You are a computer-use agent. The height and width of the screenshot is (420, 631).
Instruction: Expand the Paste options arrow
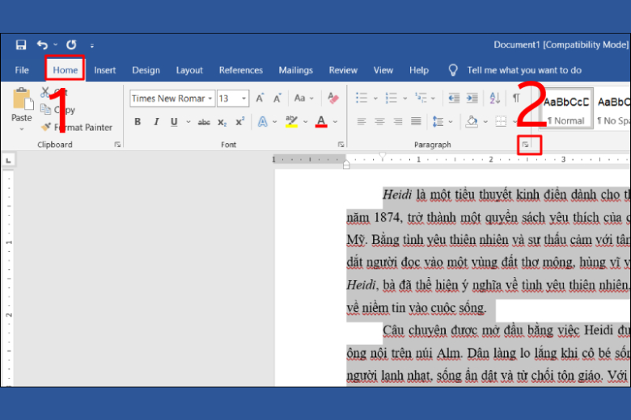click(22, 129)
